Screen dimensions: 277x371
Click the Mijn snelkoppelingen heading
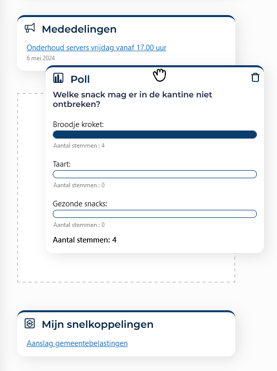[98, 324]
